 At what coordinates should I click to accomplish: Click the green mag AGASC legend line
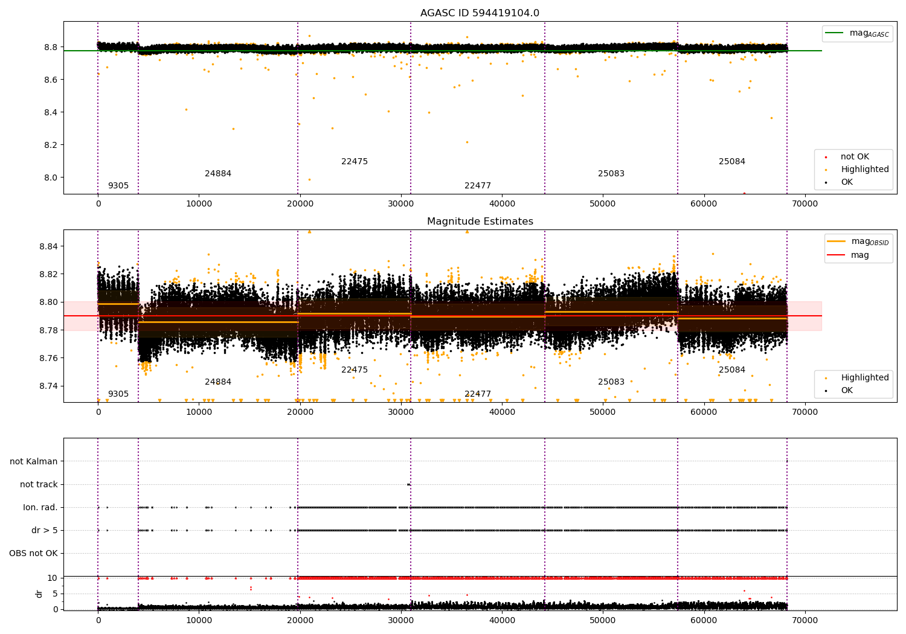[x=835, y=33]
